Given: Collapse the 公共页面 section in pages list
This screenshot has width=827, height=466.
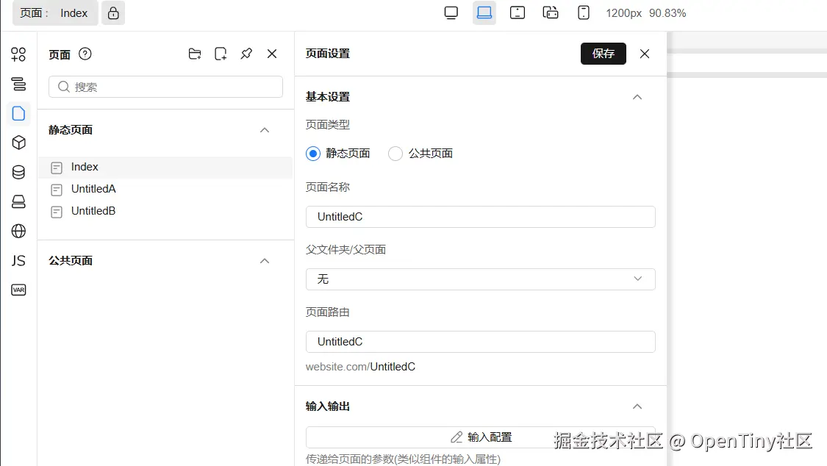Looking at the screenshot, I should click(x=265, y=261).
